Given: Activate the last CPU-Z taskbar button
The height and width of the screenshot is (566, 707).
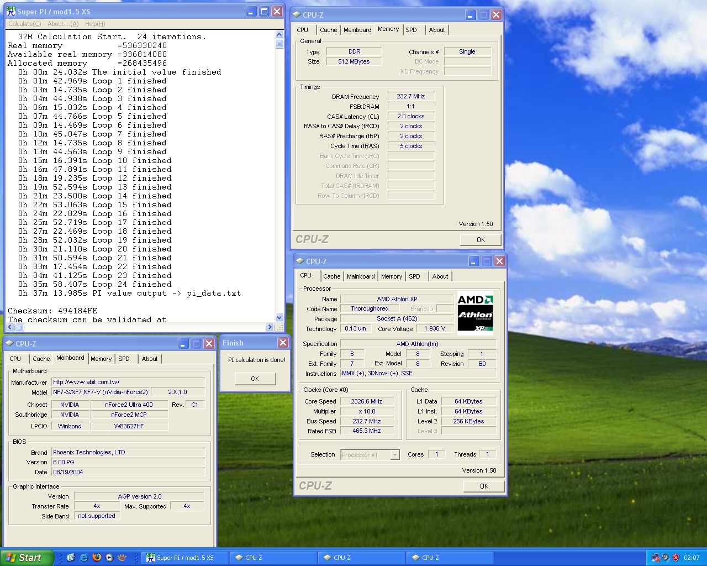Looking at the screenshot, I should (x=449, y=558).
